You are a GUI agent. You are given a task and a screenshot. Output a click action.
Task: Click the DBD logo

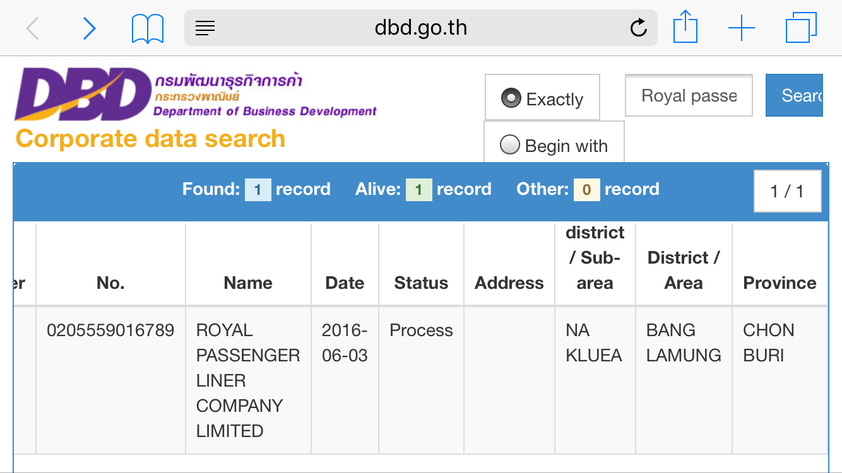[x=196, y=95]
